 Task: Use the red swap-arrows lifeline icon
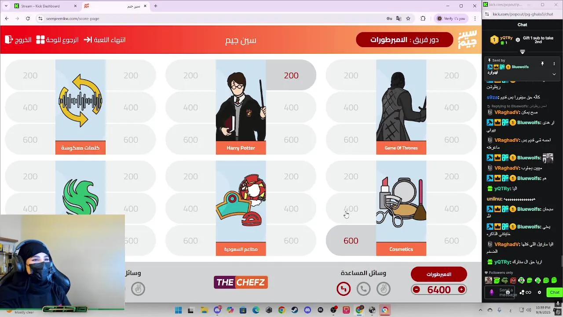point(344,289)
